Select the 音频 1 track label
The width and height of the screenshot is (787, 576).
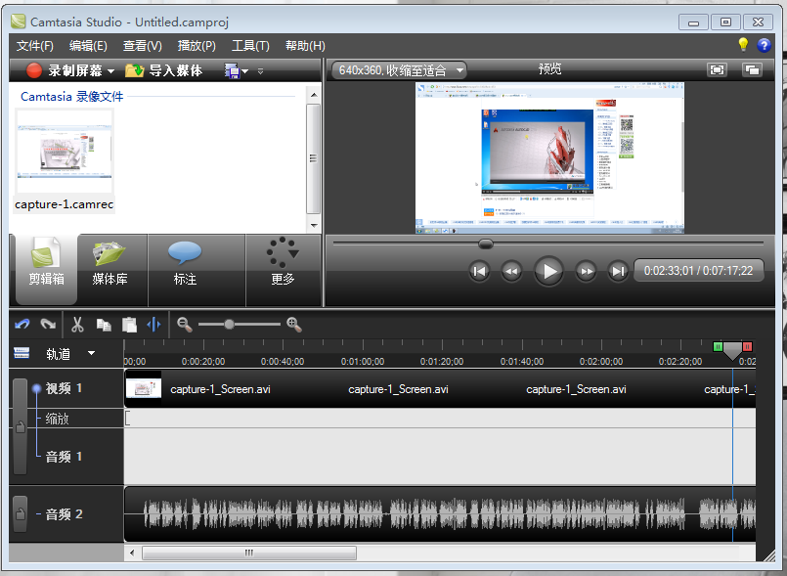tap(64, 457)
